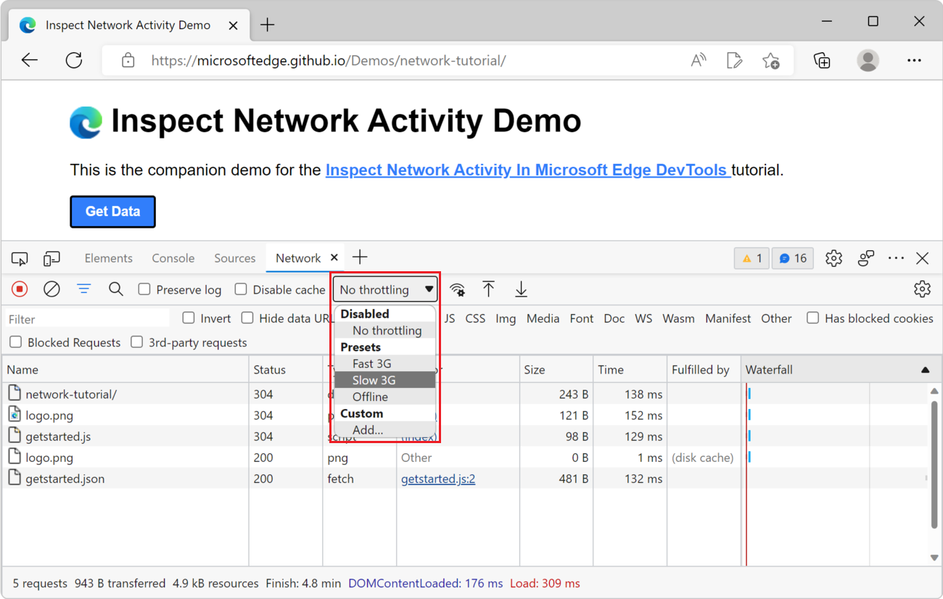Select the Network tab
Image resolution: width=943 pixels, height=599 pixels.
(x=298, y=258)
